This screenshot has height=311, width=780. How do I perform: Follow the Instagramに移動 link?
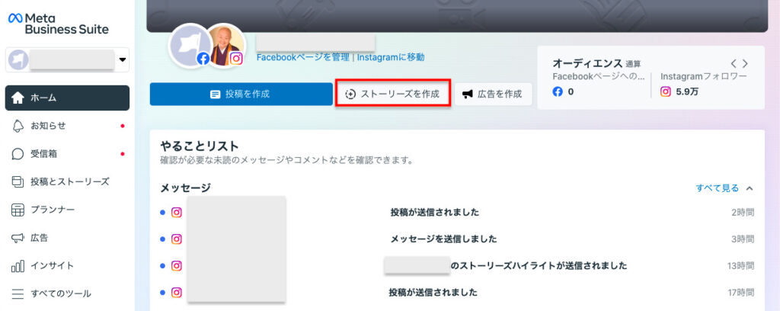391,57
